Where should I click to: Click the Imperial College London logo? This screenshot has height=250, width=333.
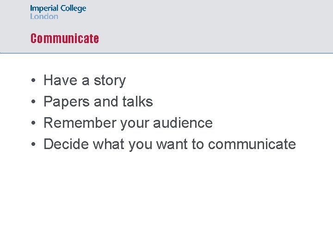coord(58,12)
